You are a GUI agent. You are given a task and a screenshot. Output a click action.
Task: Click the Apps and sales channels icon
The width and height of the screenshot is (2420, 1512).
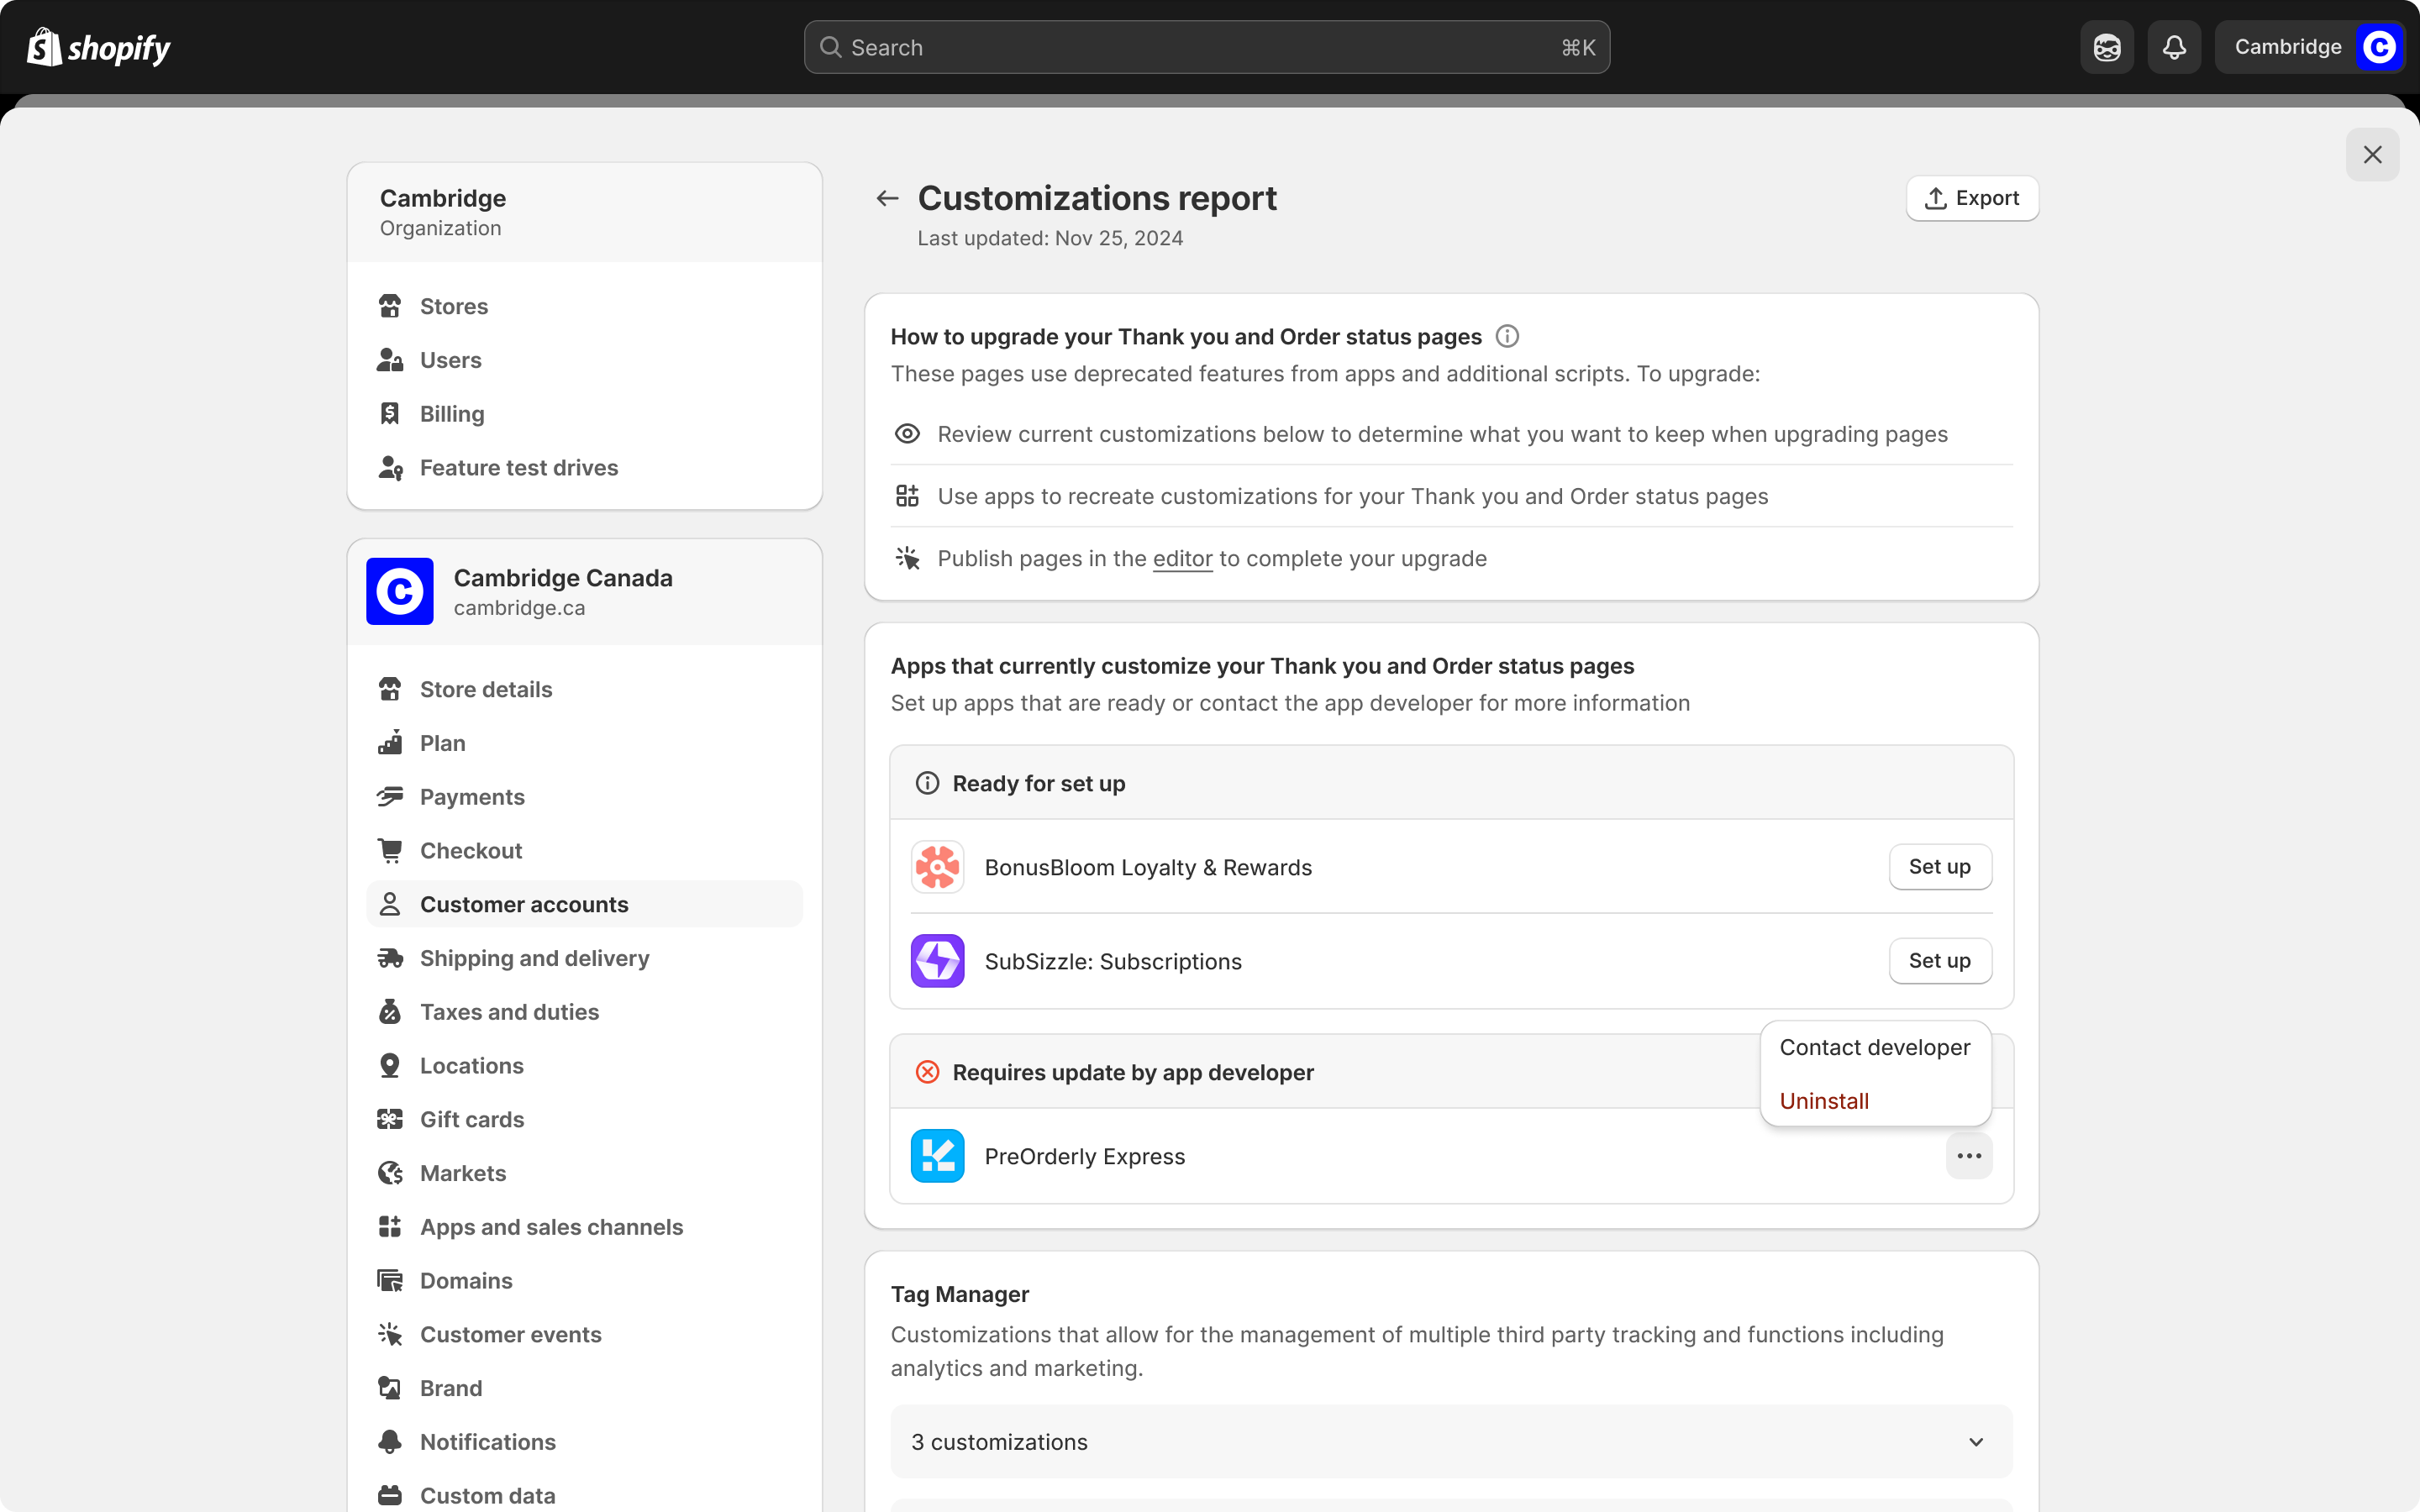390,1227
